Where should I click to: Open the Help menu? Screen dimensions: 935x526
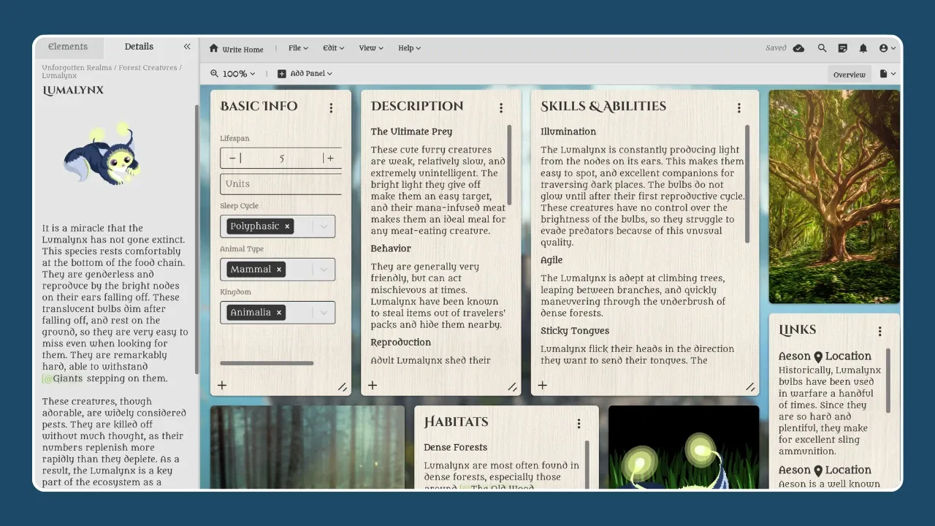click(409, 48)
